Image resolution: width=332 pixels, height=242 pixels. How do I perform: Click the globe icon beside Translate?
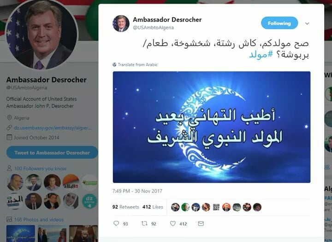click(114, 64)
